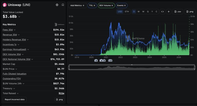Click the $3.68b TVL figure

[10, 16]
